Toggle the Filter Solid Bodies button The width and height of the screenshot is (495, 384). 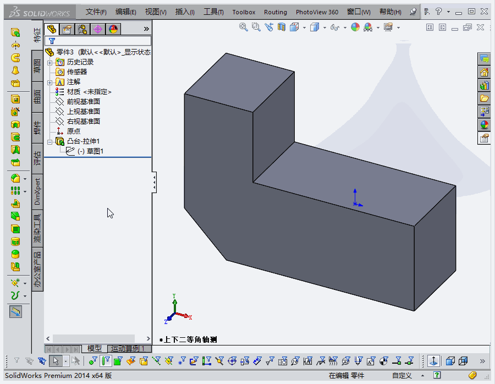(144, 361)
